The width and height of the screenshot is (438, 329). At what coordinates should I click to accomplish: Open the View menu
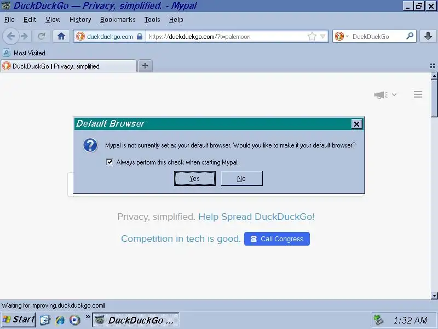tap(53, 20)
